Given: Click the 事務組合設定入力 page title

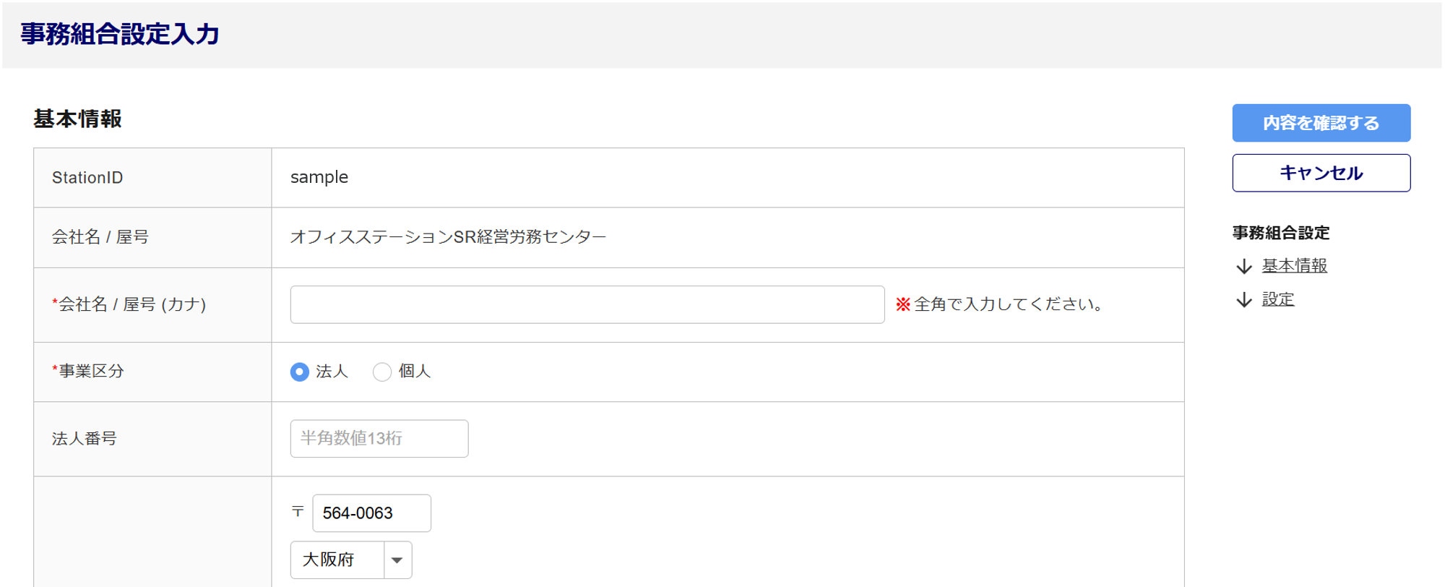Looking at the screenshot, I should pos(120,34).
